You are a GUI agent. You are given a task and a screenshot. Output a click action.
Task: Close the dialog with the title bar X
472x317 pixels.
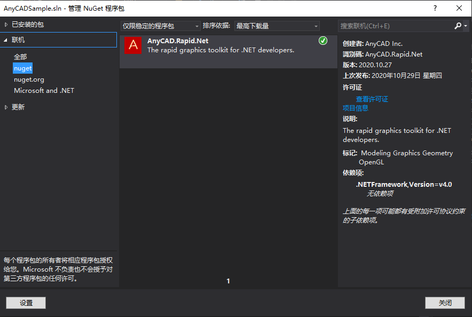click(x=459, y=8)
